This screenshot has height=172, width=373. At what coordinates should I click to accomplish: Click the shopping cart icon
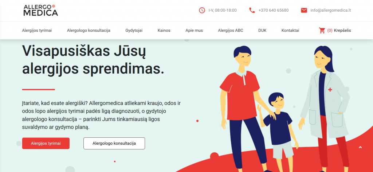click(x=322, y=31)
